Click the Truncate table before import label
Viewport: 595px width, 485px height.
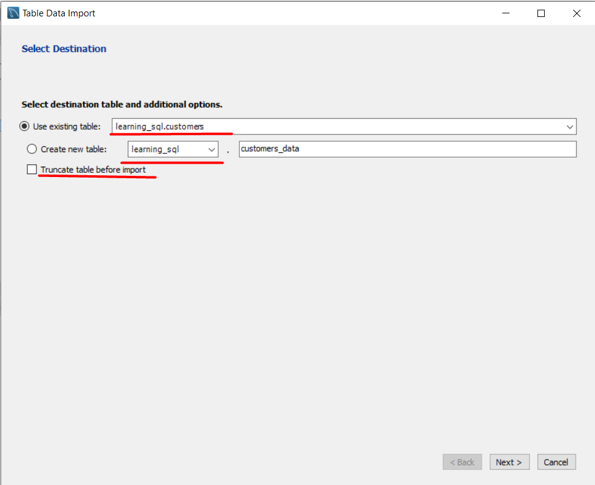pos(93,170)
